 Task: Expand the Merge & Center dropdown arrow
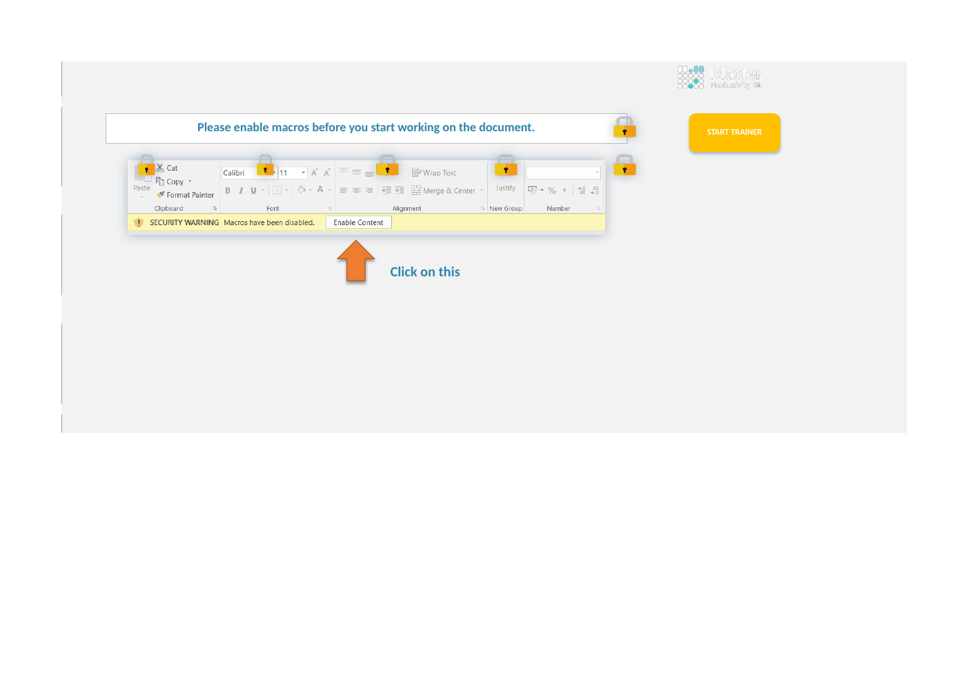point(482,191)
